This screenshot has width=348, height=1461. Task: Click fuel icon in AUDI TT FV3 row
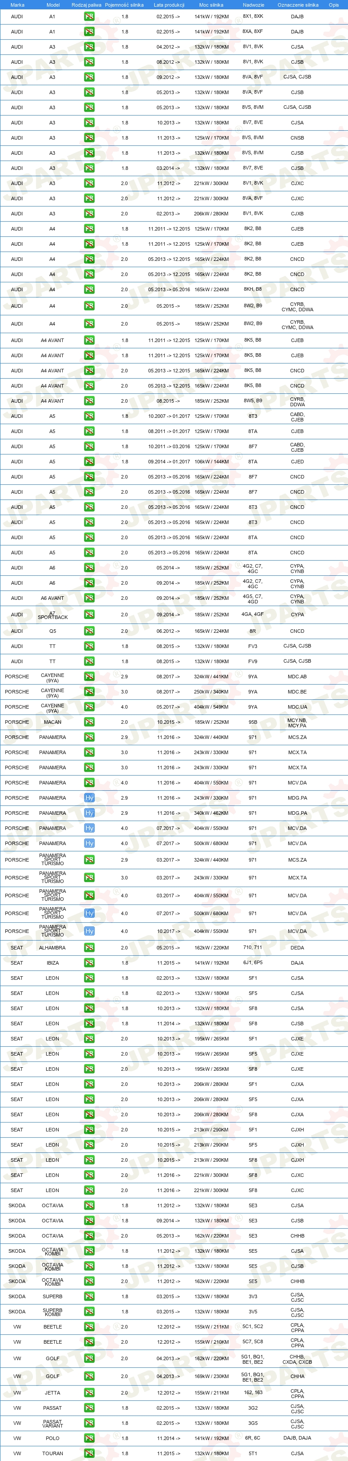coord(89,646)
